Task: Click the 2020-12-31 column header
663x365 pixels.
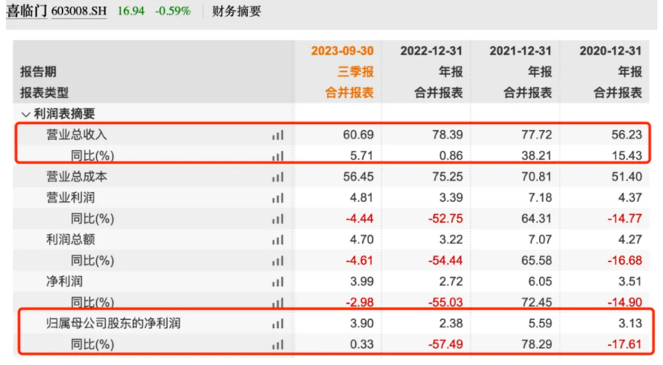Action: tap(610, 51)
